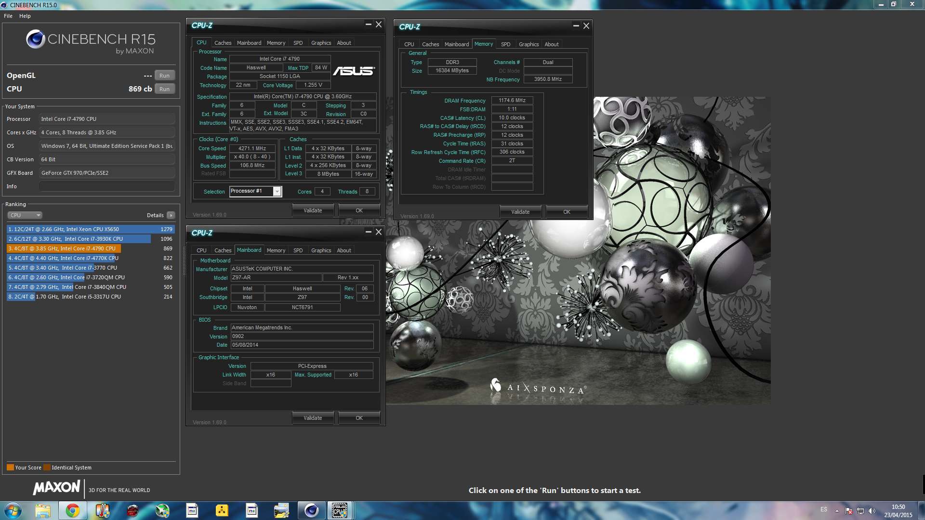
Task: Open Google Chrome from the taskbar
Action: coord(73,510)
